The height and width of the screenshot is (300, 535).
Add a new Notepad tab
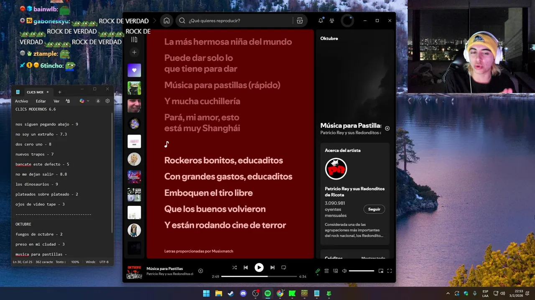click(x=59, y=92)
